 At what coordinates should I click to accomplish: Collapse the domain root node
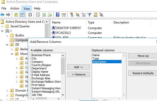(2, 31)
